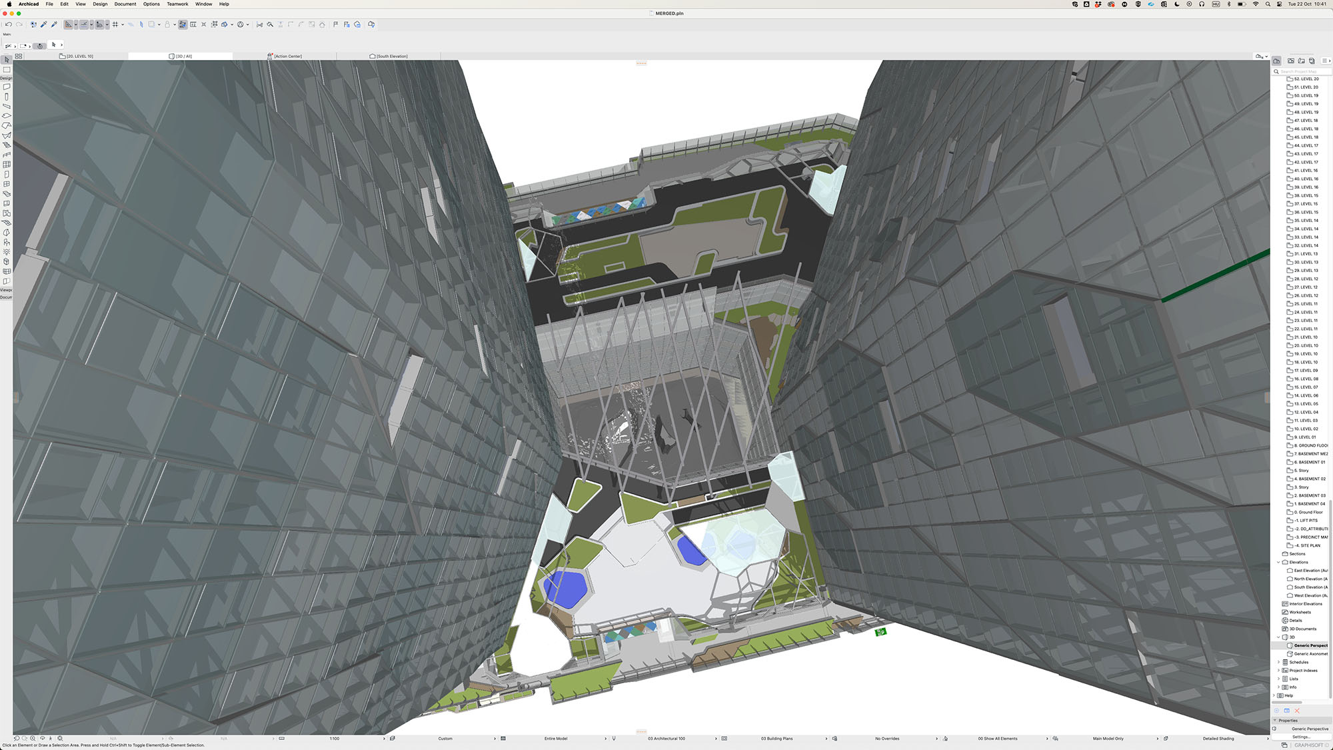The width and height of the screenshot is (1333, 750).
Task: Select the View Map navigator icon
Action: coord(1291,61)
